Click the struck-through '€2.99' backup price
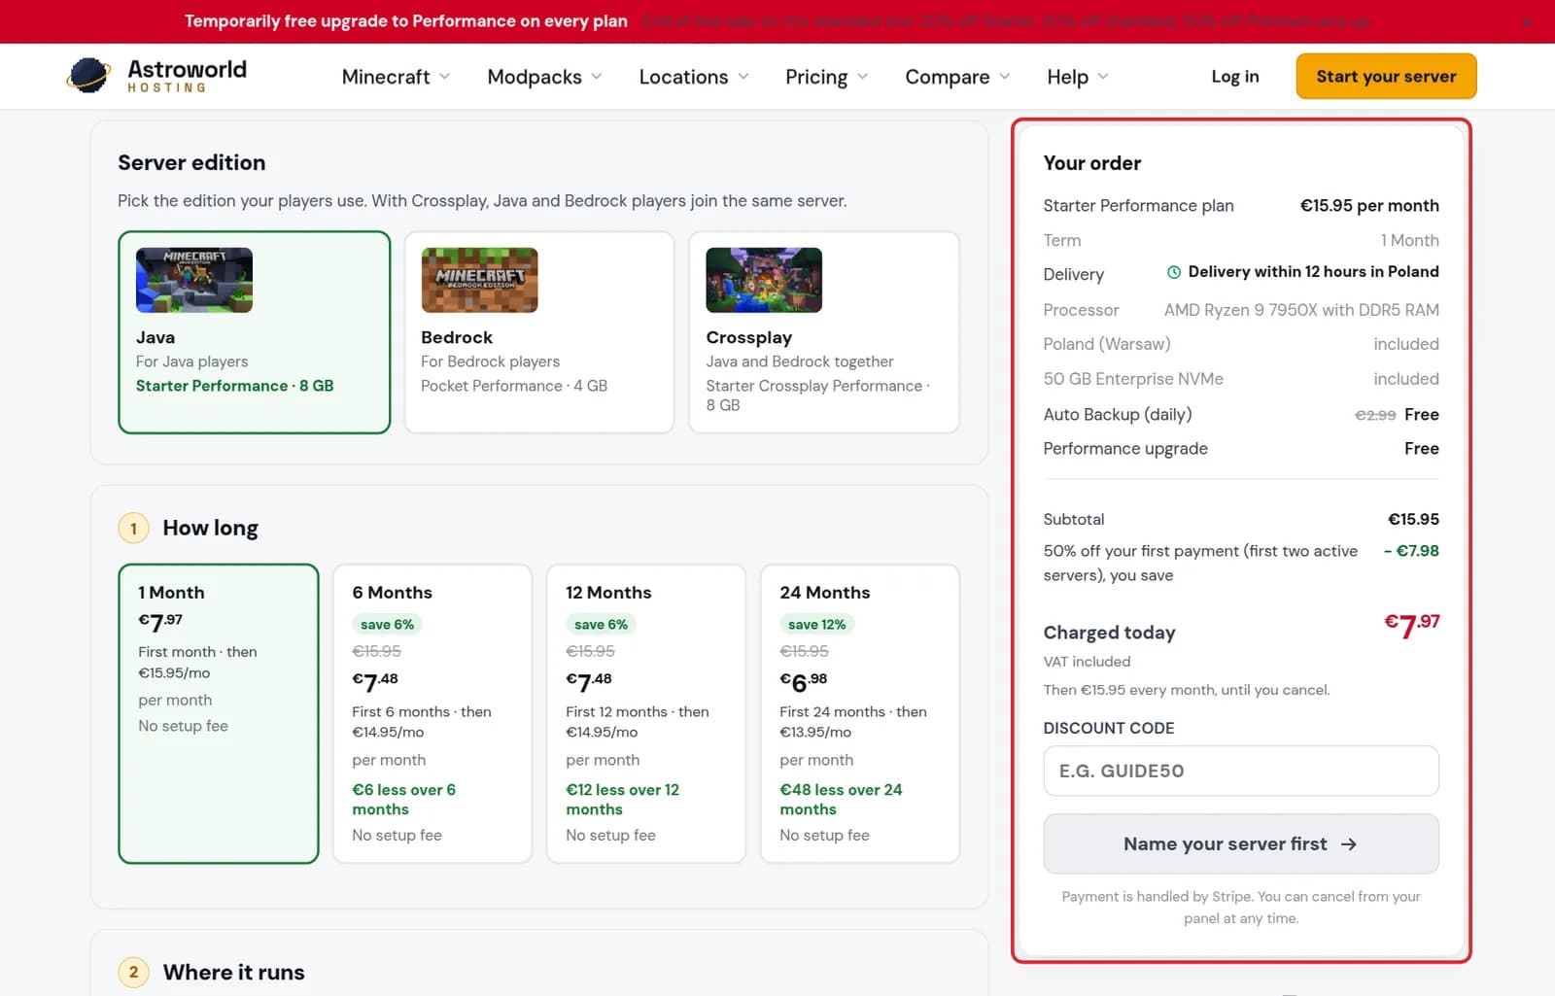 point(1375,415)
